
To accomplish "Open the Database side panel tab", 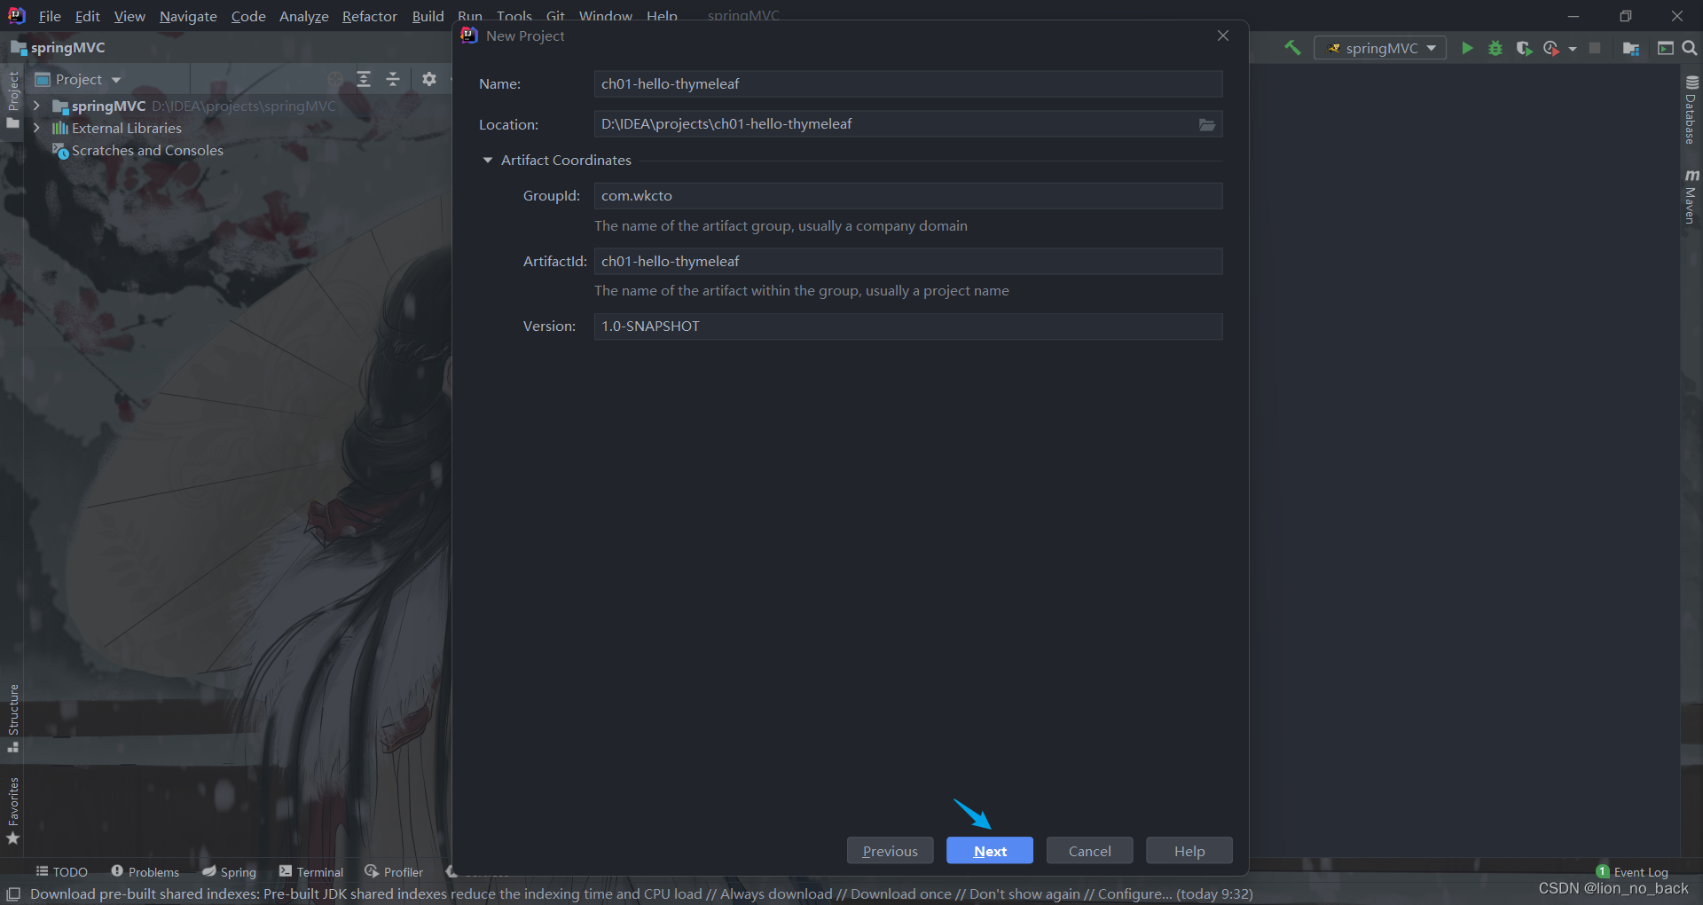I will click(1691, 110).
